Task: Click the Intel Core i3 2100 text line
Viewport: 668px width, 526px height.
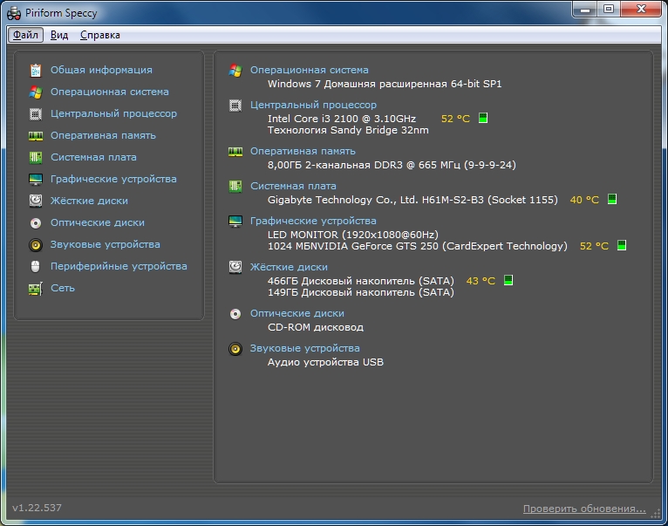Action: point(342,119)
